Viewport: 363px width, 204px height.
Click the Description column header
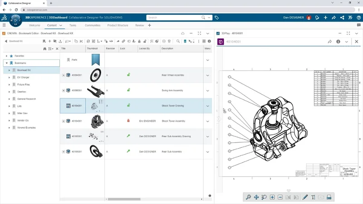pos(167,49)
